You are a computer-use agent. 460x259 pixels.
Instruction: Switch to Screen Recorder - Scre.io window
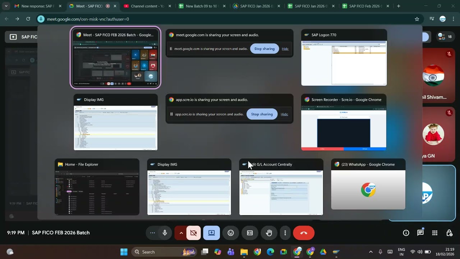point(344,122)
